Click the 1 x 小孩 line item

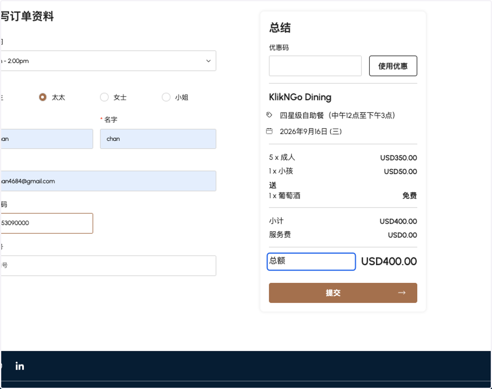[x=281, y=171]
